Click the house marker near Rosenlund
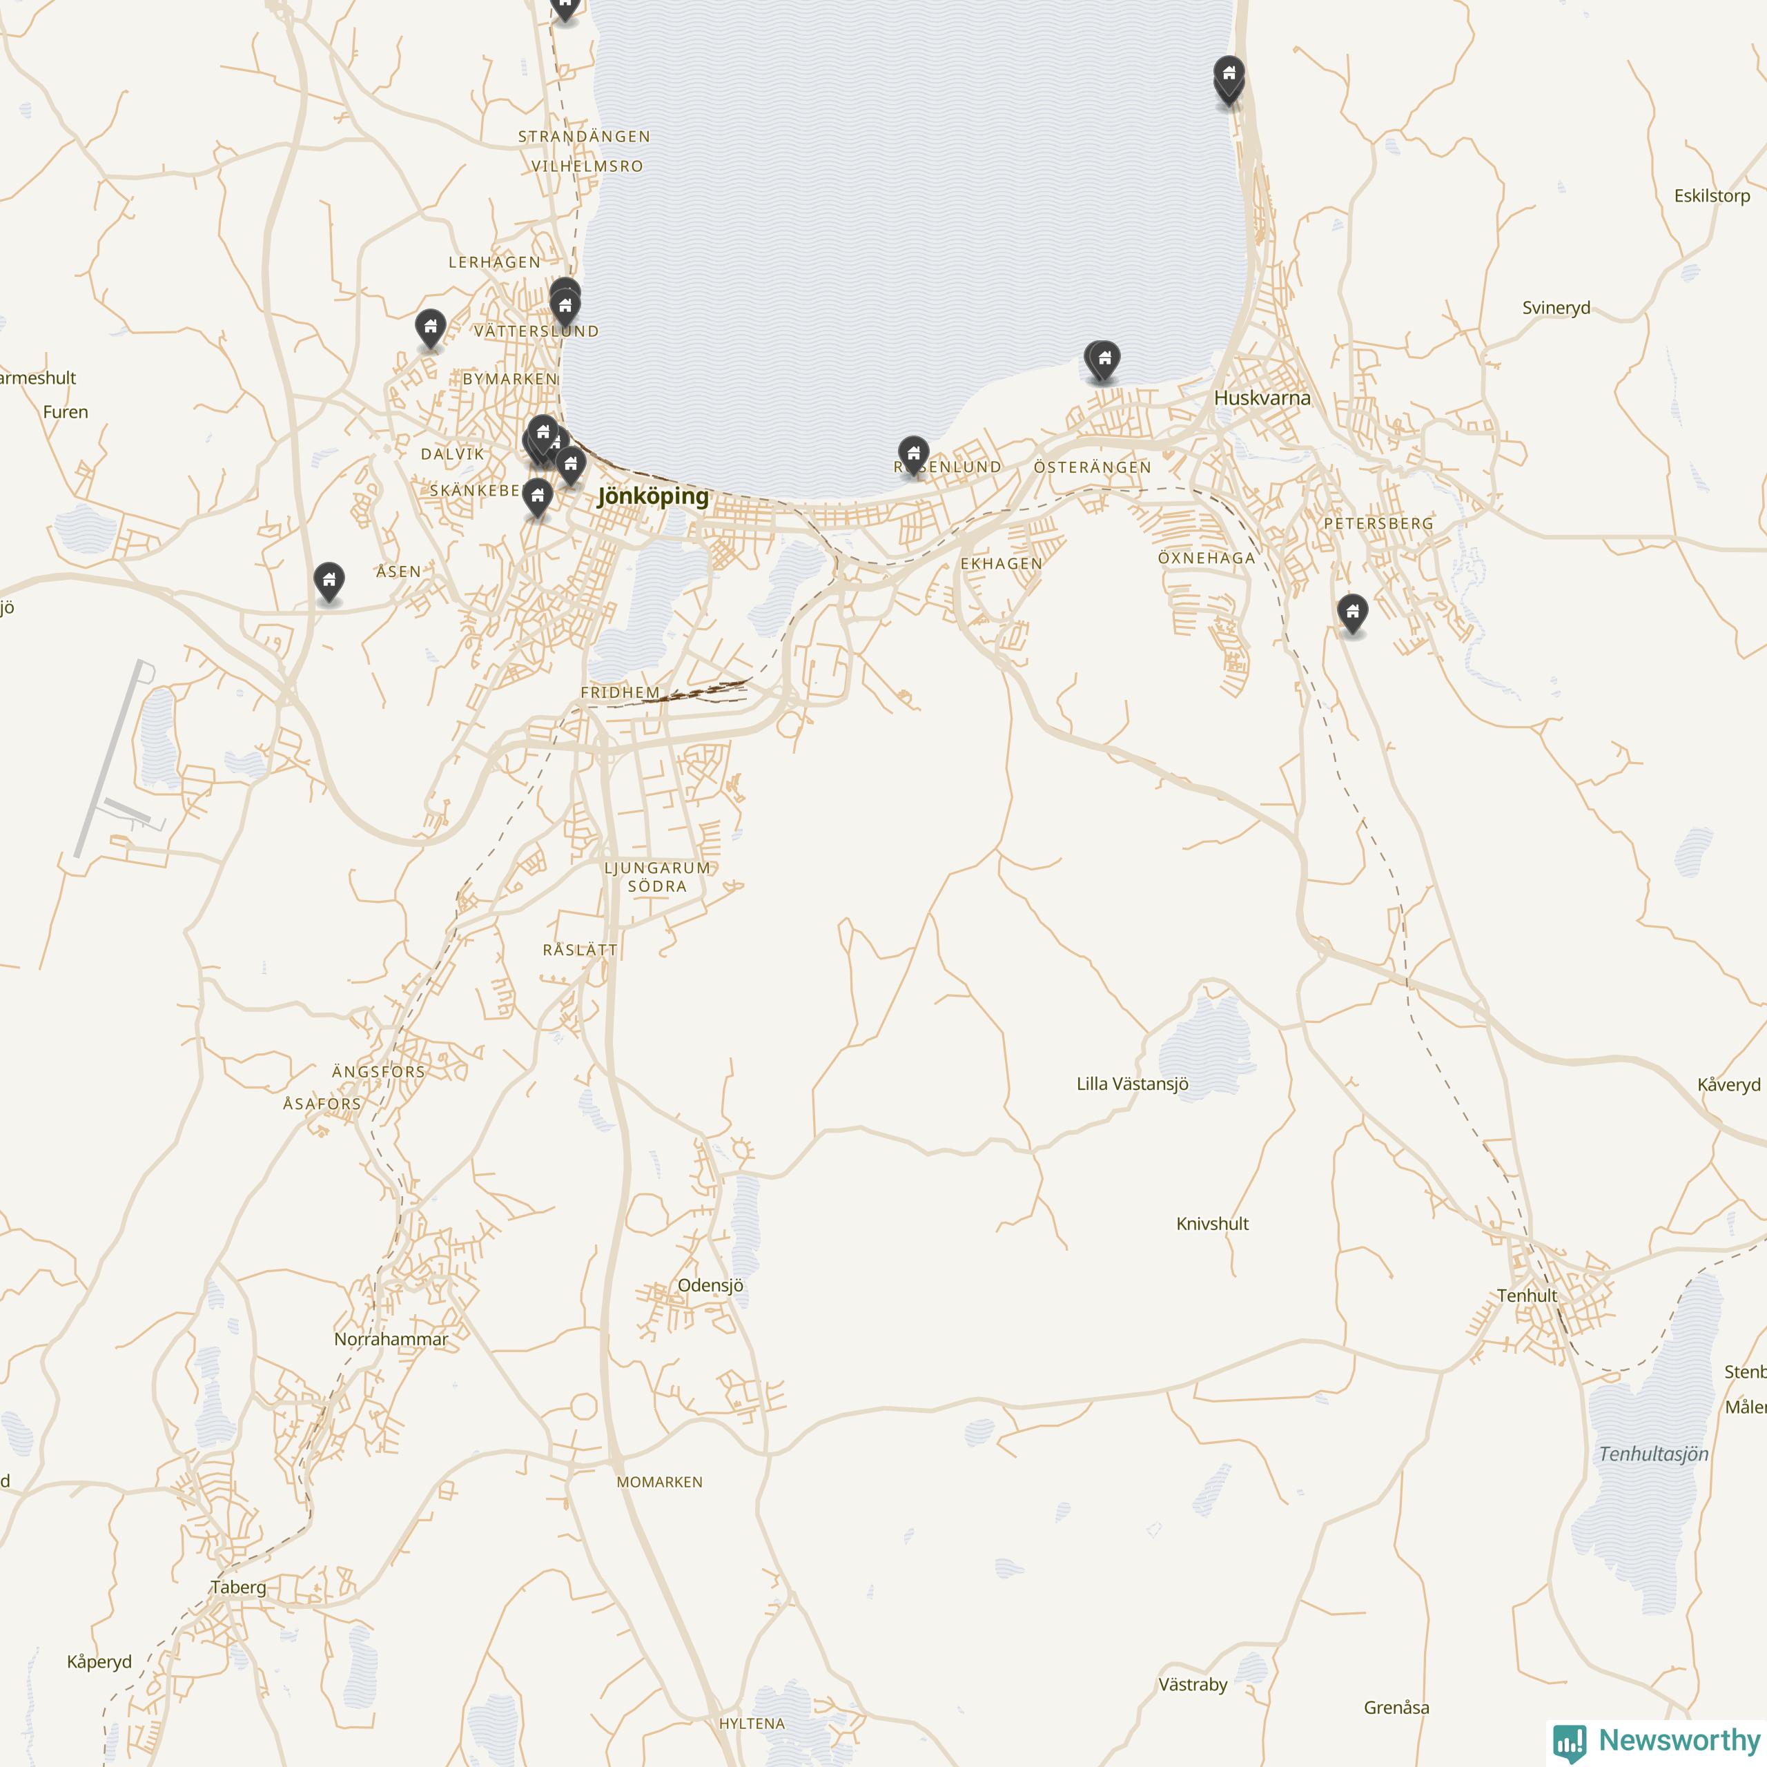 (x=912, y=453)
